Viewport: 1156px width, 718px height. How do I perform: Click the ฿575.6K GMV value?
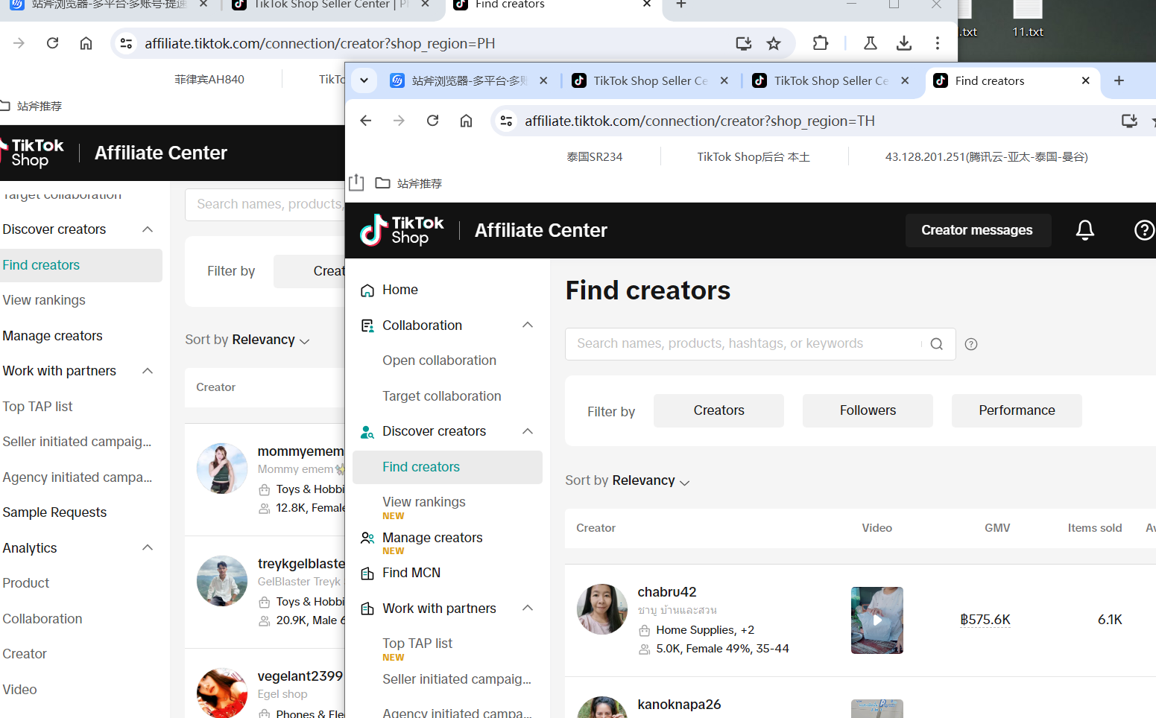985,620
